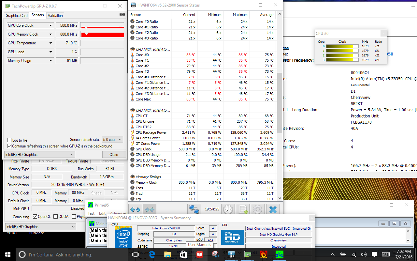Click the battery tray icon
The height and width of the screenshot is (261, 417).
343,254
